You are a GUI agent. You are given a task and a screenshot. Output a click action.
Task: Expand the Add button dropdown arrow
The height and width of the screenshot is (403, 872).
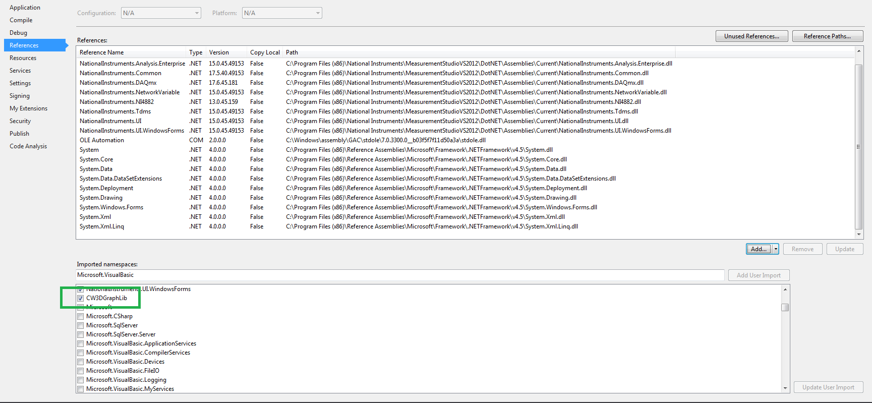pos(776,249)
